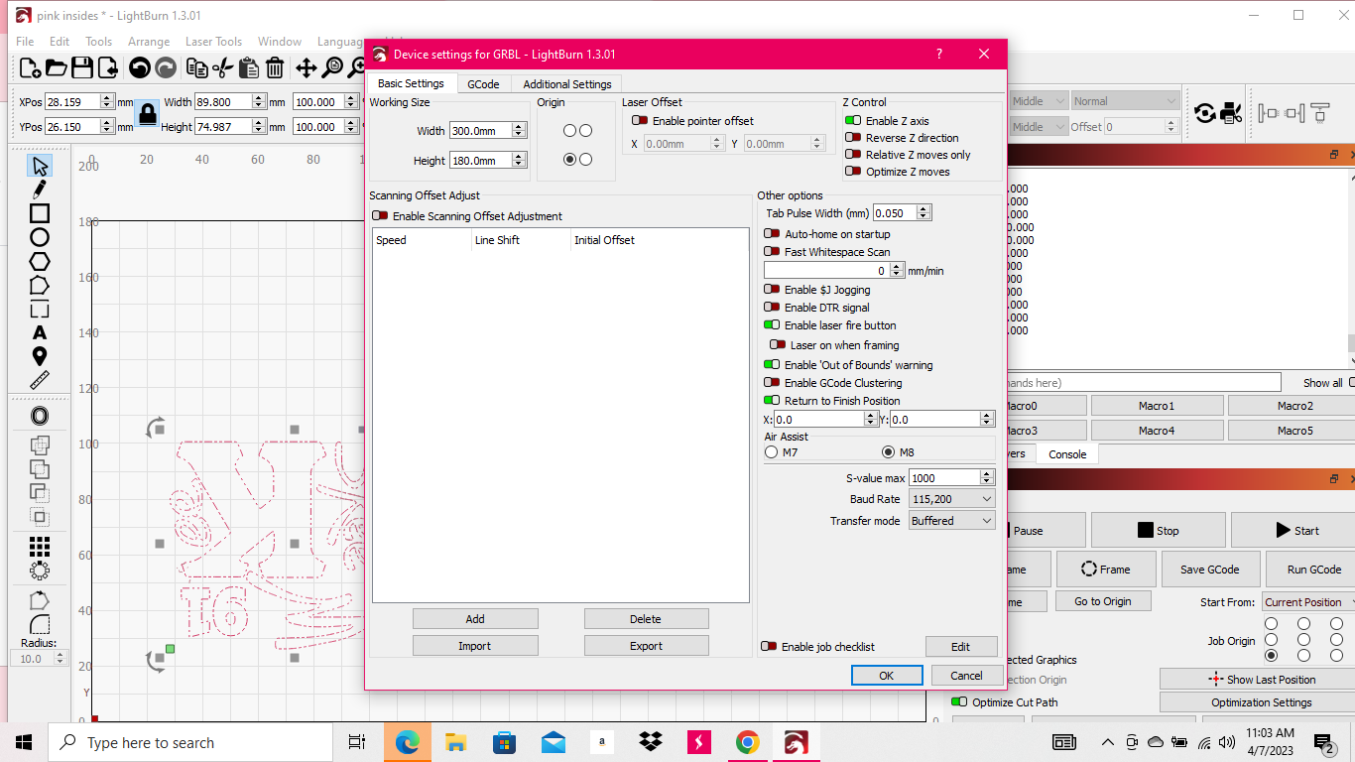Screen dimensions: 1355x762
Task: Open the Start From dropdown
Action: pyautogui.click(x=1307, y=602)
